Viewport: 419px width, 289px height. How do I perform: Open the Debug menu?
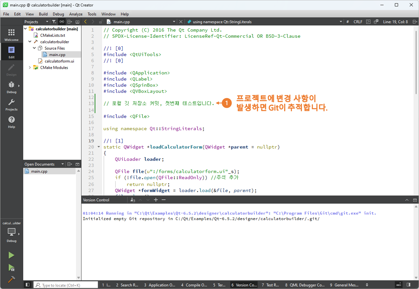pos(58,14)
